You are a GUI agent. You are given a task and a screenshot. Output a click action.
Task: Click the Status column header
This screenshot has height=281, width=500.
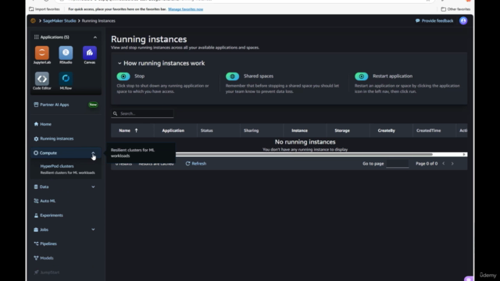206,130
